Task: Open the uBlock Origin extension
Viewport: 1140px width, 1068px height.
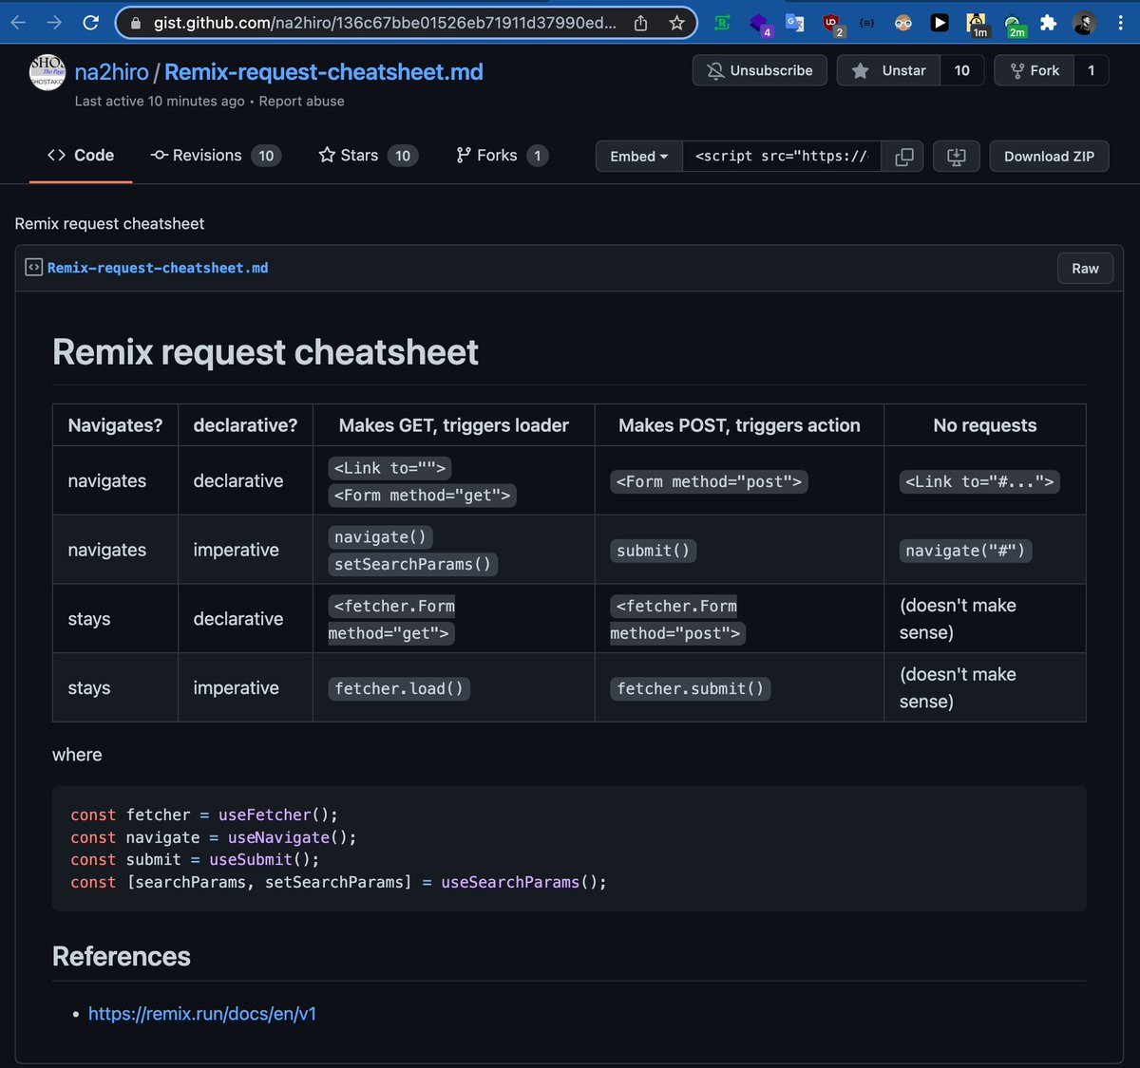Action: point(832,24)
